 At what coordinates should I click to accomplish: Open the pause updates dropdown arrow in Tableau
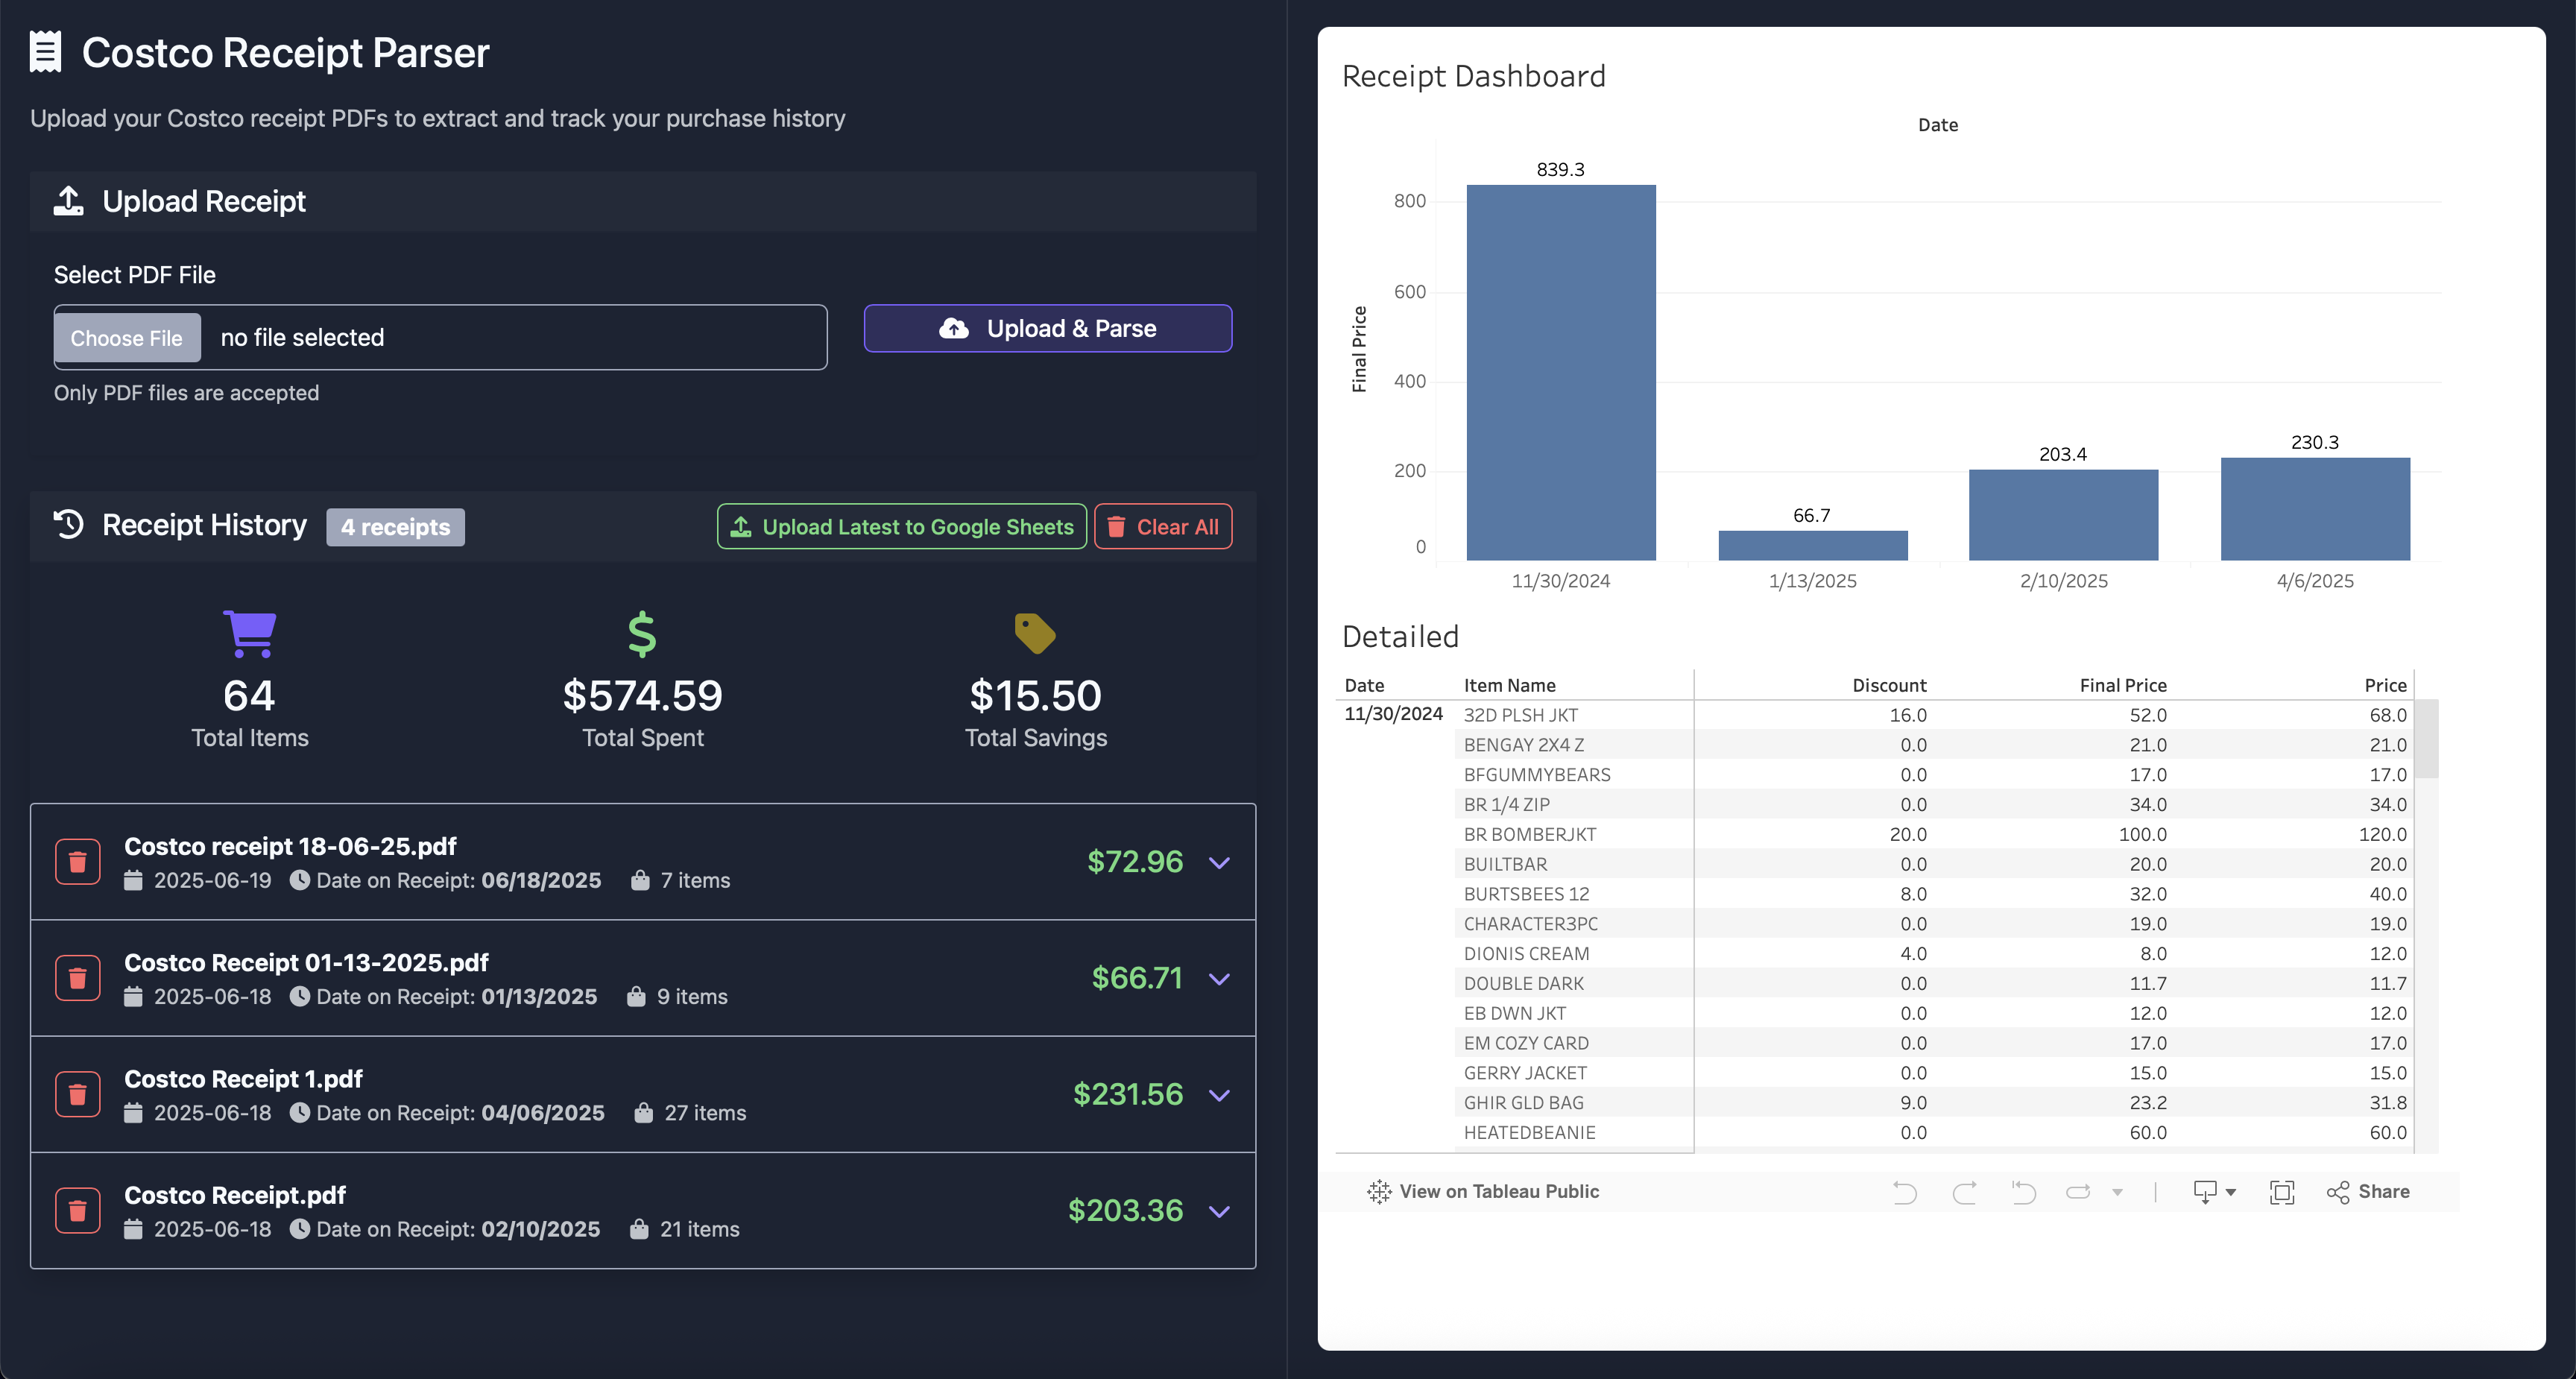click(x=2117, y=1192)
